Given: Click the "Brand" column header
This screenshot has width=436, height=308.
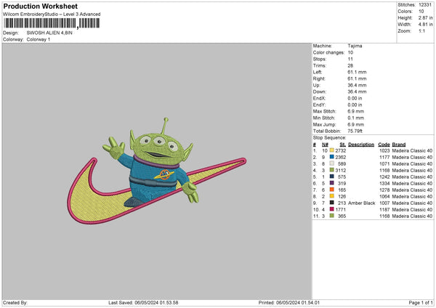Looking at the screenshot, I should point(399,145).
